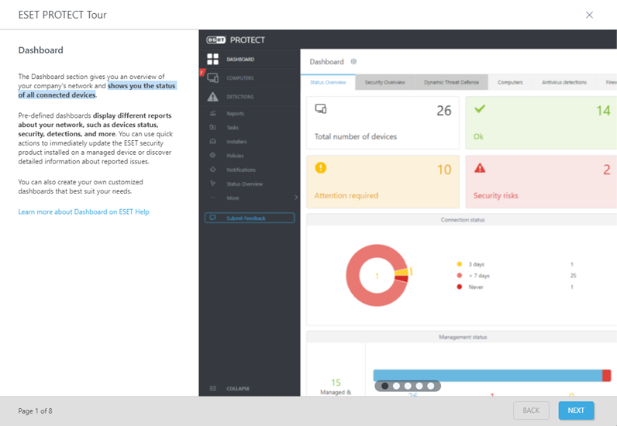Open the Antivirus detections tab
Viewport: 617px width, 426px height.
tap(564, 82)
